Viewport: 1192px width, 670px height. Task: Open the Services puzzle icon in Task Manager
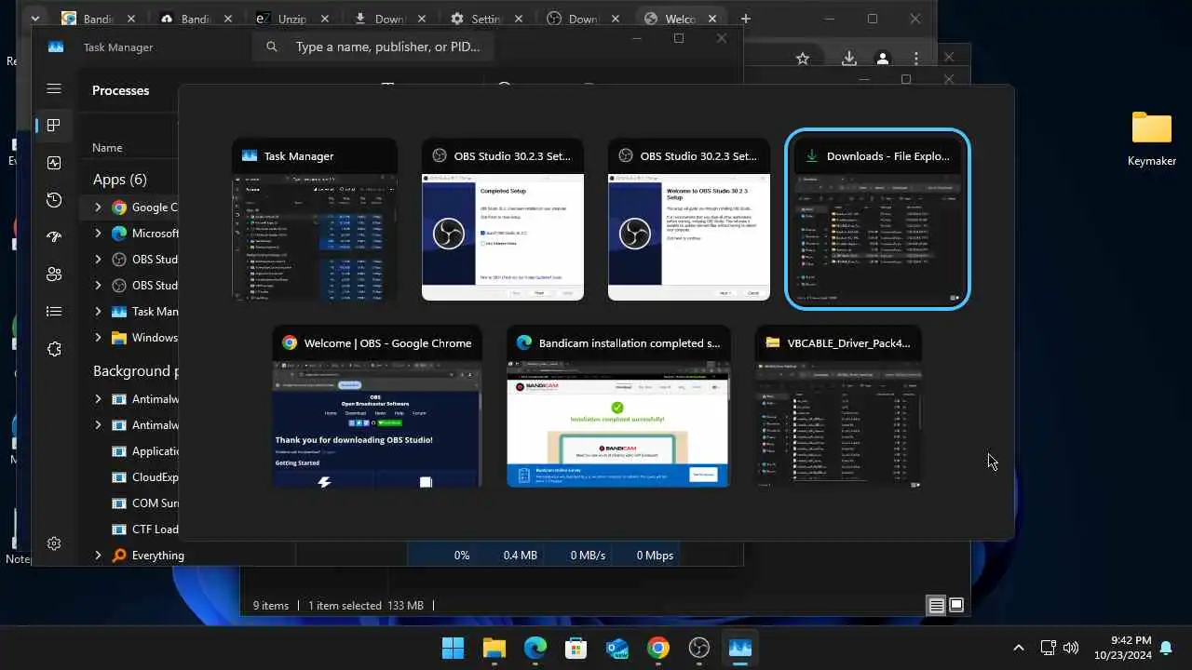pyautogui.click(x=54, y=349)
